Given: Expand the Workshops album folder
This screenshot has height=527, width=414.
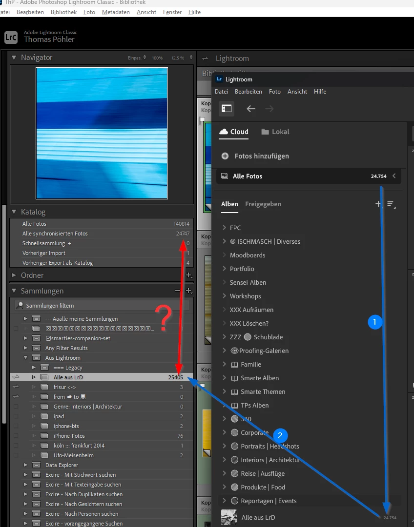Looking at the screenshot, I should pyautogui.click(x=224, y=296).
